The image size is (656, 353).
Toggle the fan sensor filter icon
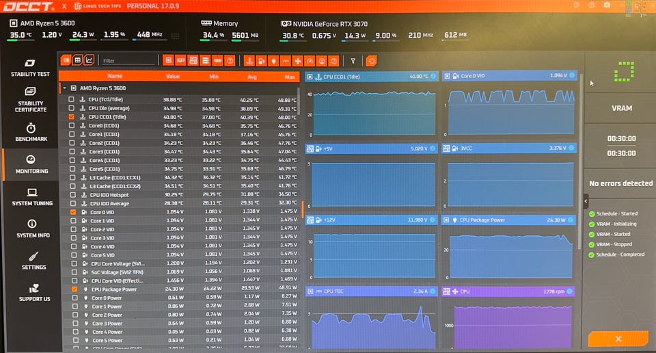tap(298, 61)
